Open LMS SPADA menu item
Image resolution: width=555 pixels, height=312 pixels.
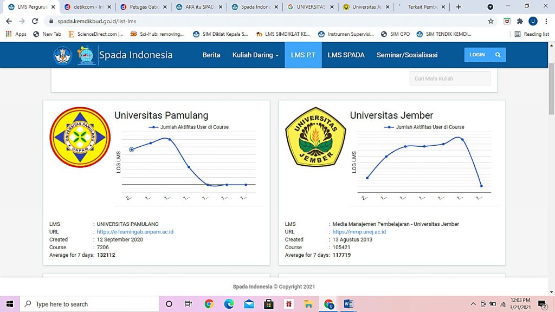coord(346,55)
